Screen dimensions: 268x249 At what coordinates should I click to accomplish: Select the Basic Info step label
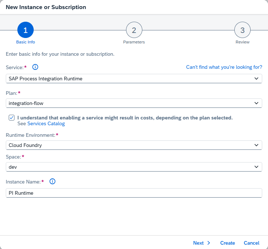coord(25,42)
